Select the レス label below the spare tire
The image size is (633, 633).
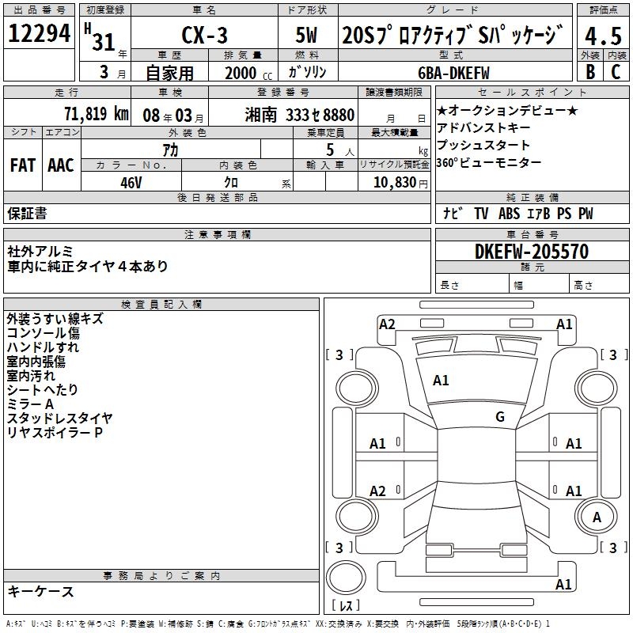point(346,605)
